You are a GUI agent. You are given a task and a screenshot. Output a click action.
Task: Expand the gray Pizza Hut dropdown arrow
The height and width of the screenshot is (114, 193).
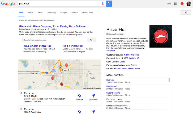58,29
